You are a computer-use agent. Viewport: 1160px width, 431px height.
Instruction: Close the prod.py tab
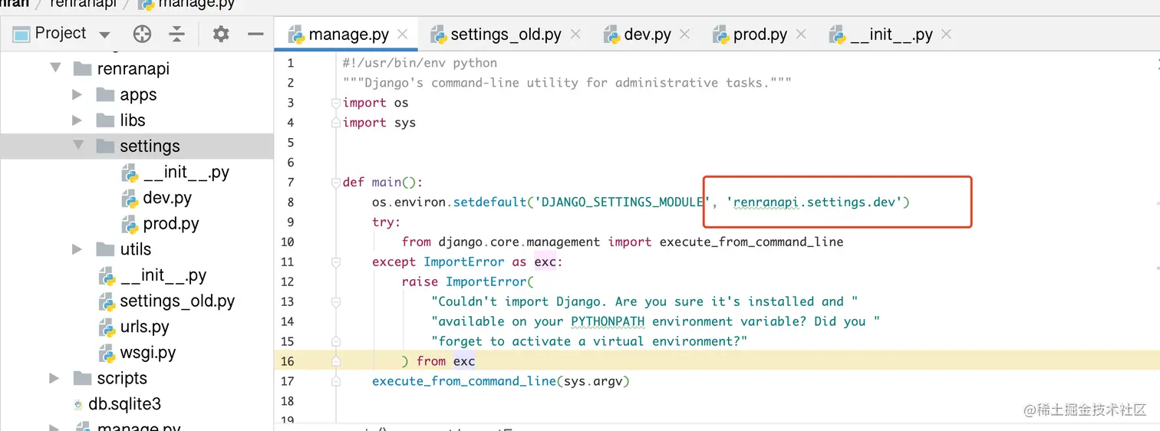click(801, 35)
